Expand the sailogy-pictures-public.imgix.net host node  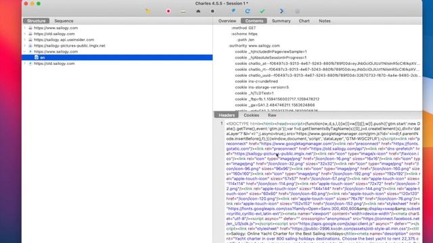click(24, 46)
